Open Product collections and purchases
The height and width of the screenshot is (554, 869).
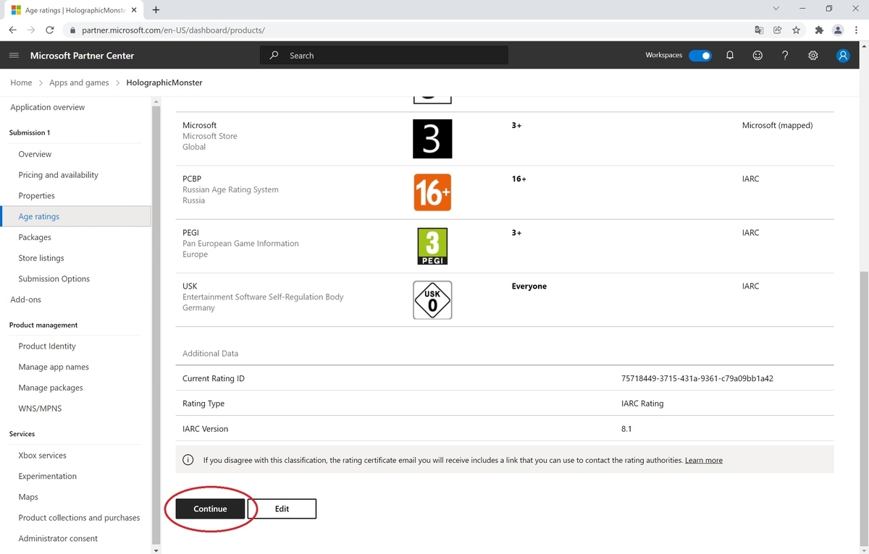79,518
